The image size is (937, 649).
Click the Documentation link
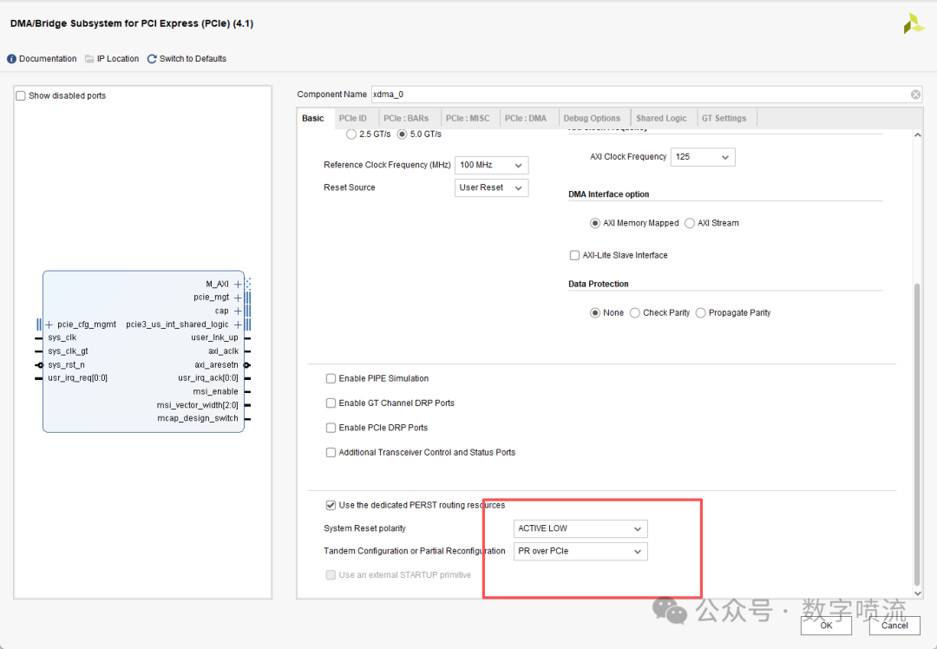pos(48,58)
